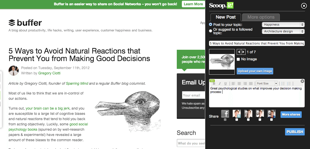Viewport: 310px width, 149px height.
Task: Select the 'Post to your topic' radio button
Action: (211, 25)
